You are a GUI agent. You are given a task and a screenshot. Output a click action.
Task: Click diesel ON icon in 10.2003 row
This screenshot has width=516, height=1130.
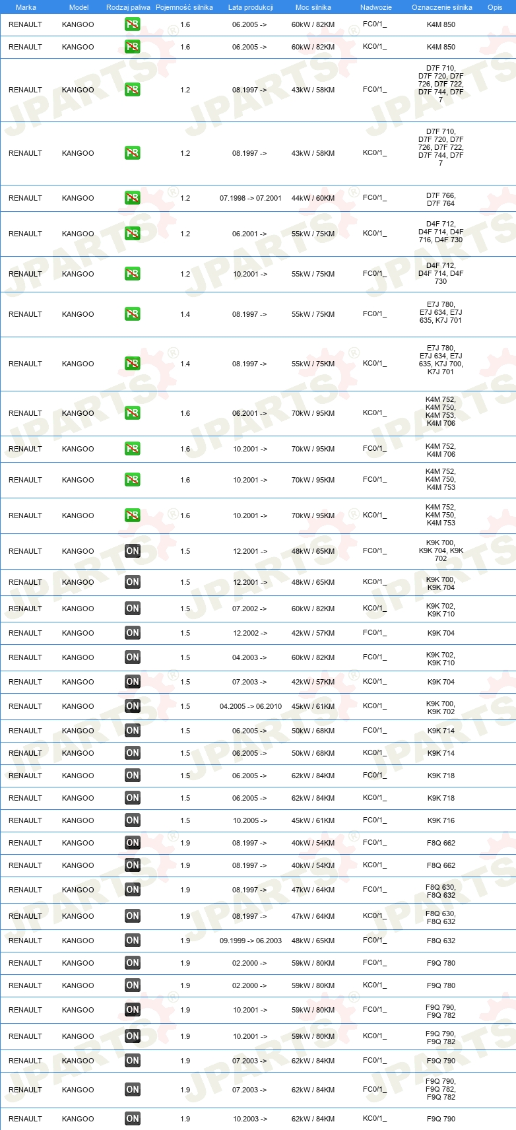point(133,1119)
